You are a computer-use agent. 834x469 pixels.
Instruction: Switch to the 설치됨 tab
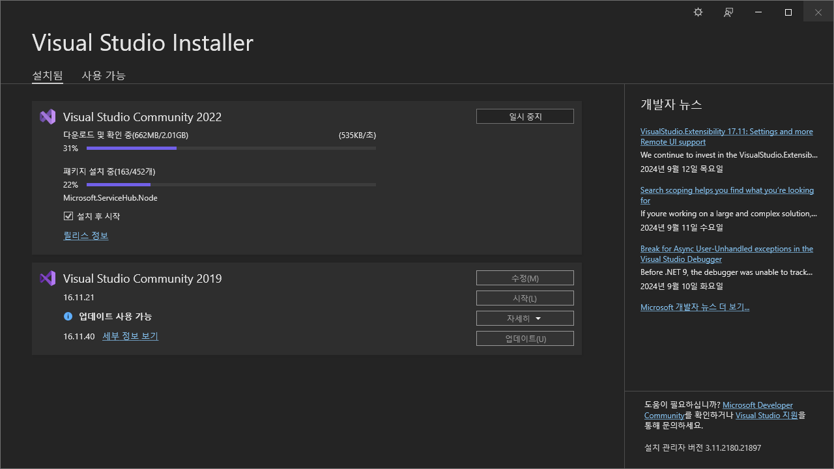(48, 76)
